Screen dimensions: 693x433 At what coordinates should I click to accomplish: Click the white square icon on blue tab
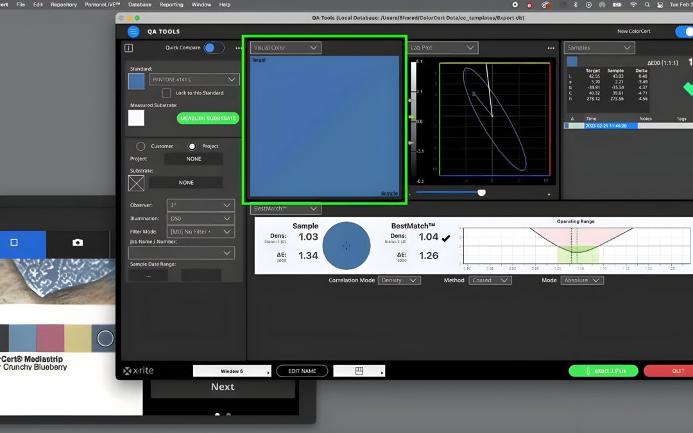(x=14, y=242)
